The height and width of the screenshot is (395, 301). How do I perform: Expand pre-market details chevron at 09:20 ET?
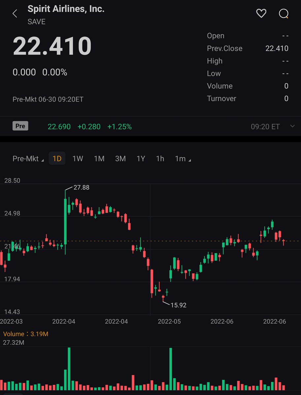pos(292,126)
